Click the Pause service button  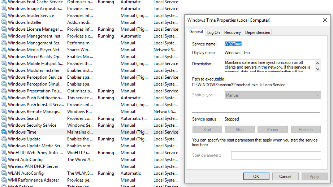point(272,130)
